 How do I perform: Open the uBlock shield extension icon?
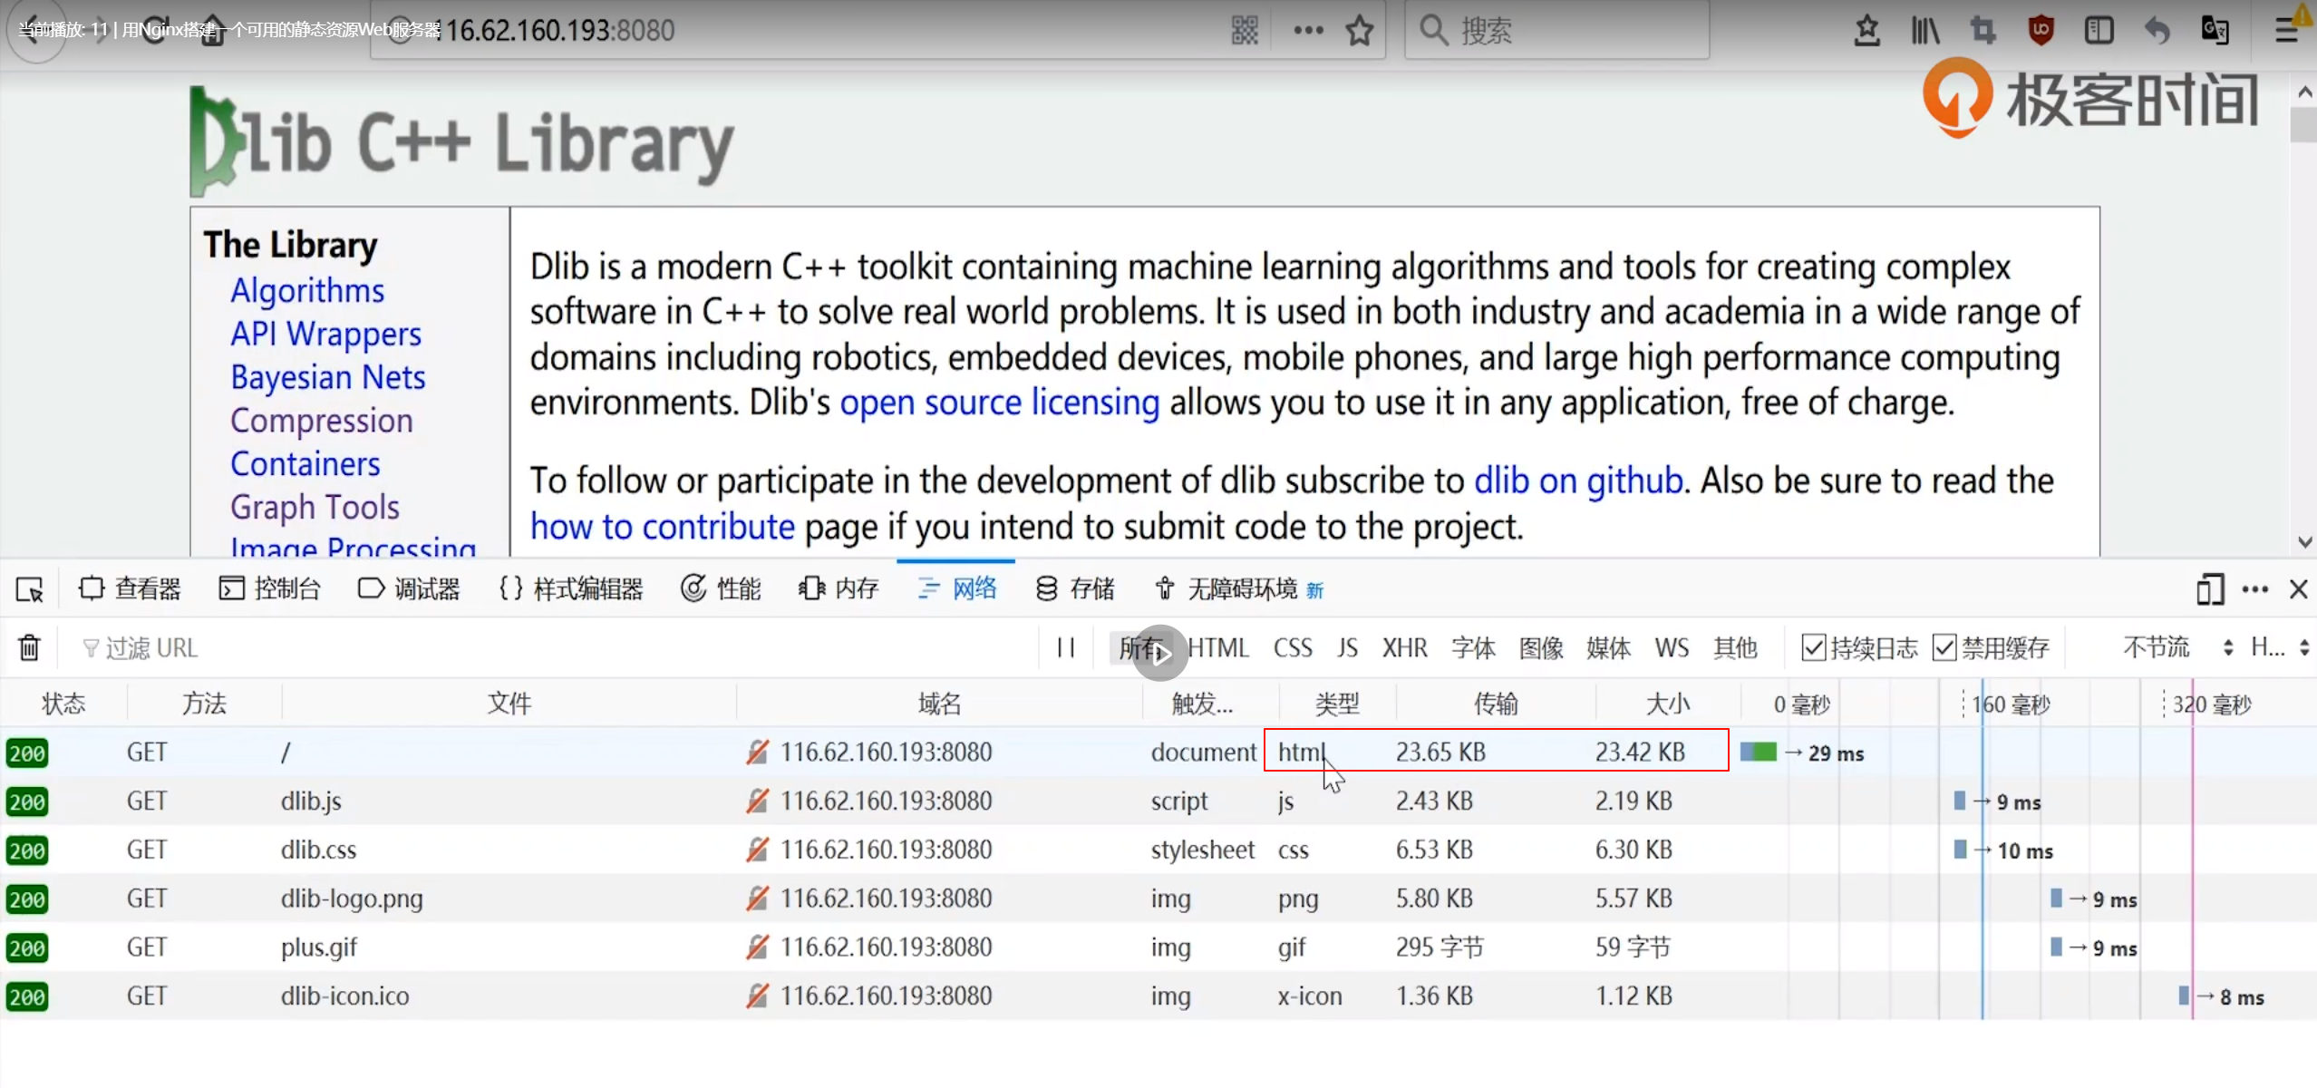pyautogui.click(x=2041, y=31)
